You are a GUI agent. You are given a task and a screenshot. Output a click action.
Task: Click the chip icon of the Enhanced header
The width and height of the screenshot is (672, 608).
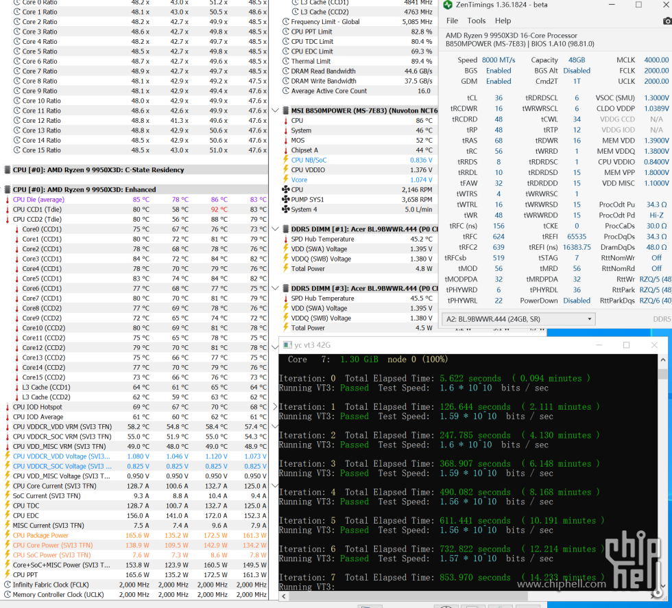[8, 189]
